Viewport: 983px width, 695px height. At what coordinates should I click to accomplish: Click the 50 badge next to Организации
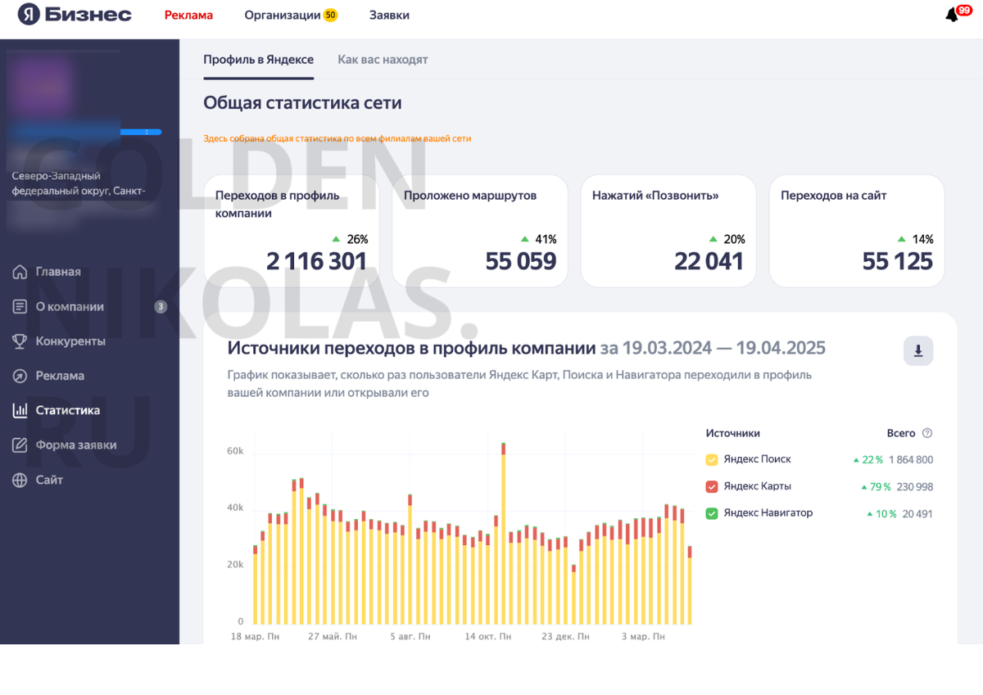[x=330, y=15]
